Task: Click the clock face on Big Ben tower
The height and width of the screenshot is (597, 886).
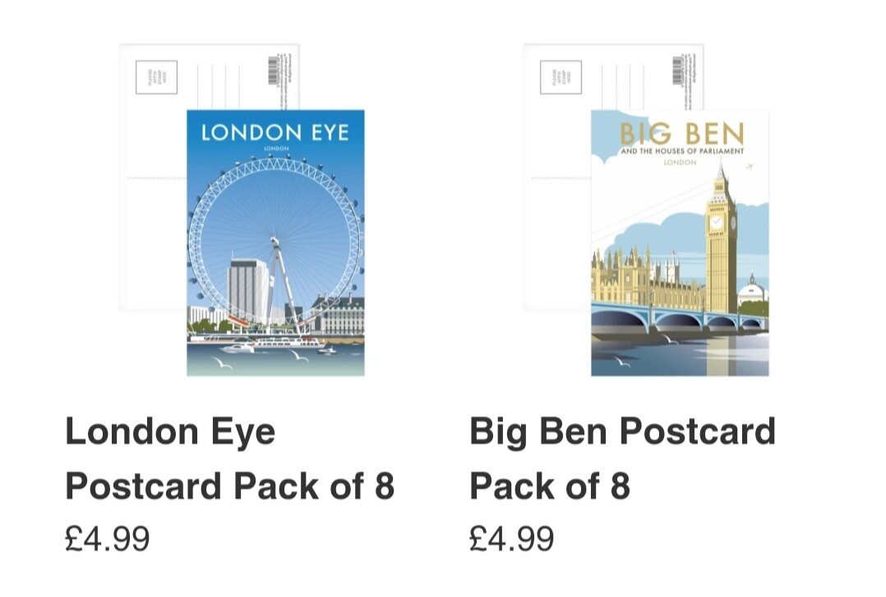Action: click(x=716, y=222)
